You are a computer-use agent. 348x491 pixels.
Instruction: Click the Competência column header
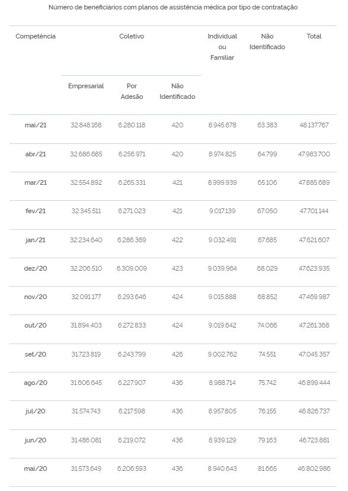[x=36, y=36]
